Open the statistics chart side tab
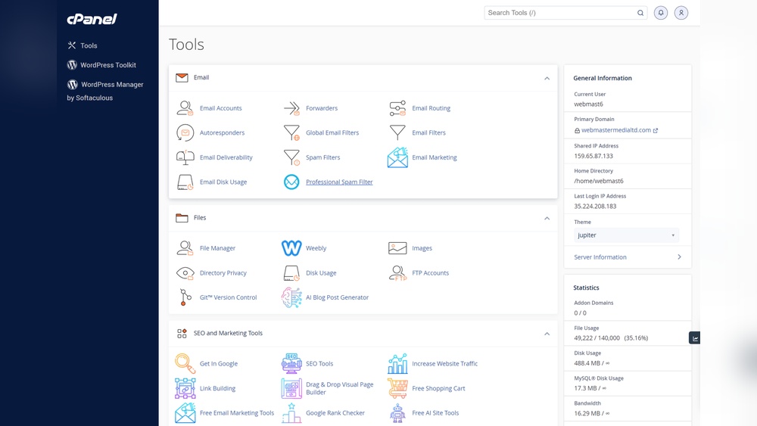Viewport: 757px width, 426px height. coord(694,338)
